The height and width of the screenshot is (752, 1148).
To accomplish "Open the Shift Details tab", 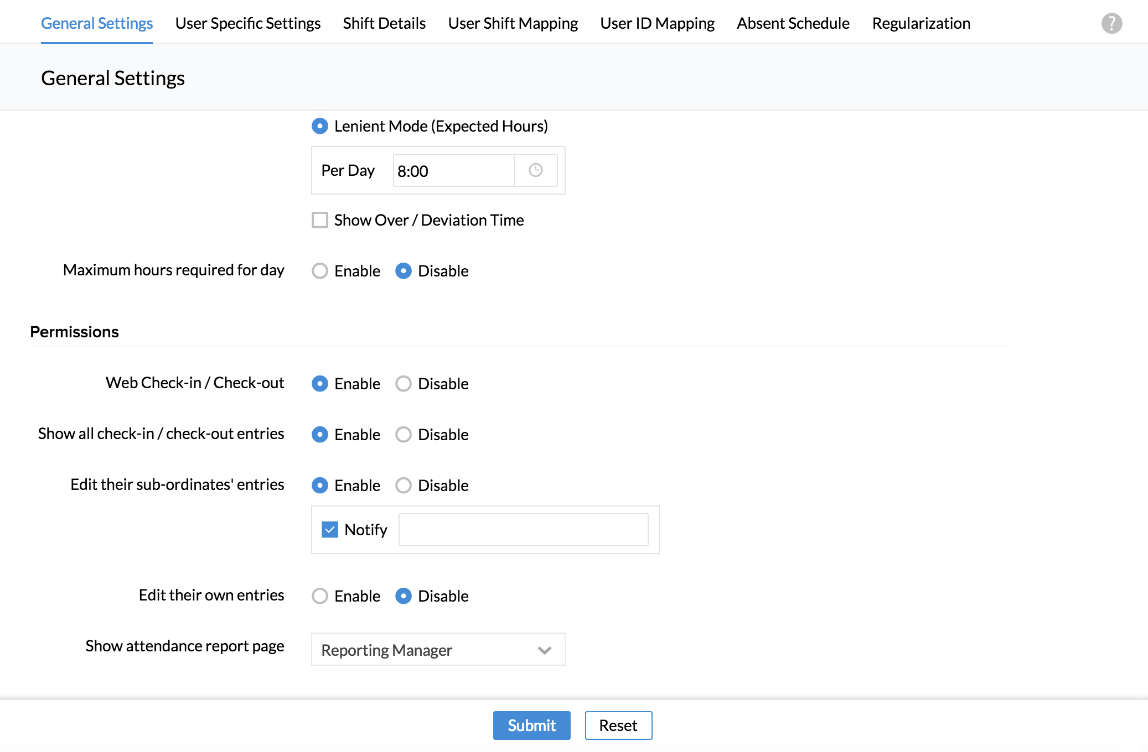I will pyautogui.click(x=384, y=23).
